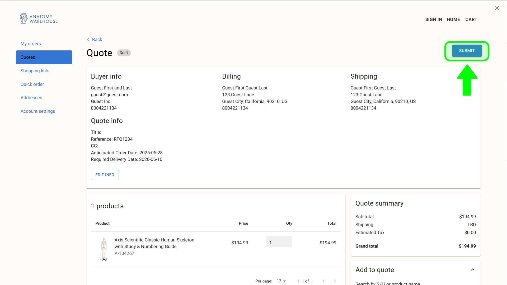Click the Qty column header
This screenshot has height=285, width=507.
pos(289,224)
